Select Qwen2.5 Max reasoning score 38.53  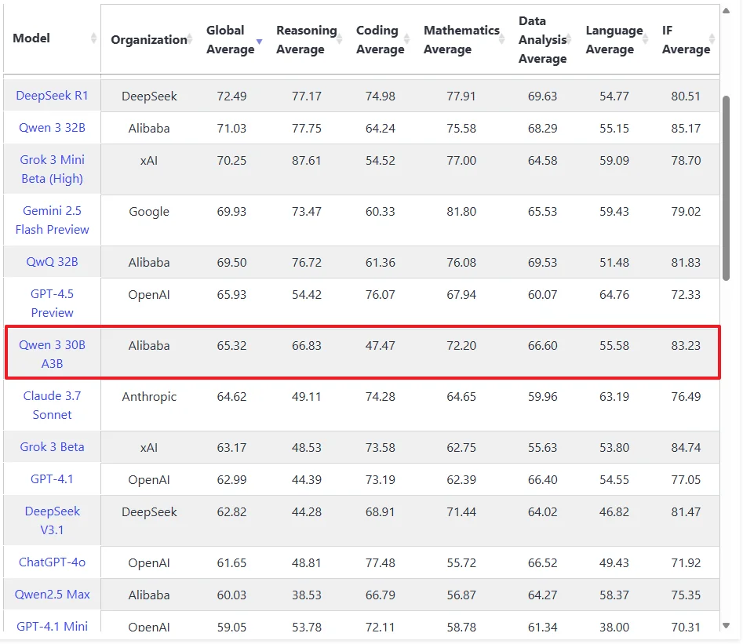[306, 595]
